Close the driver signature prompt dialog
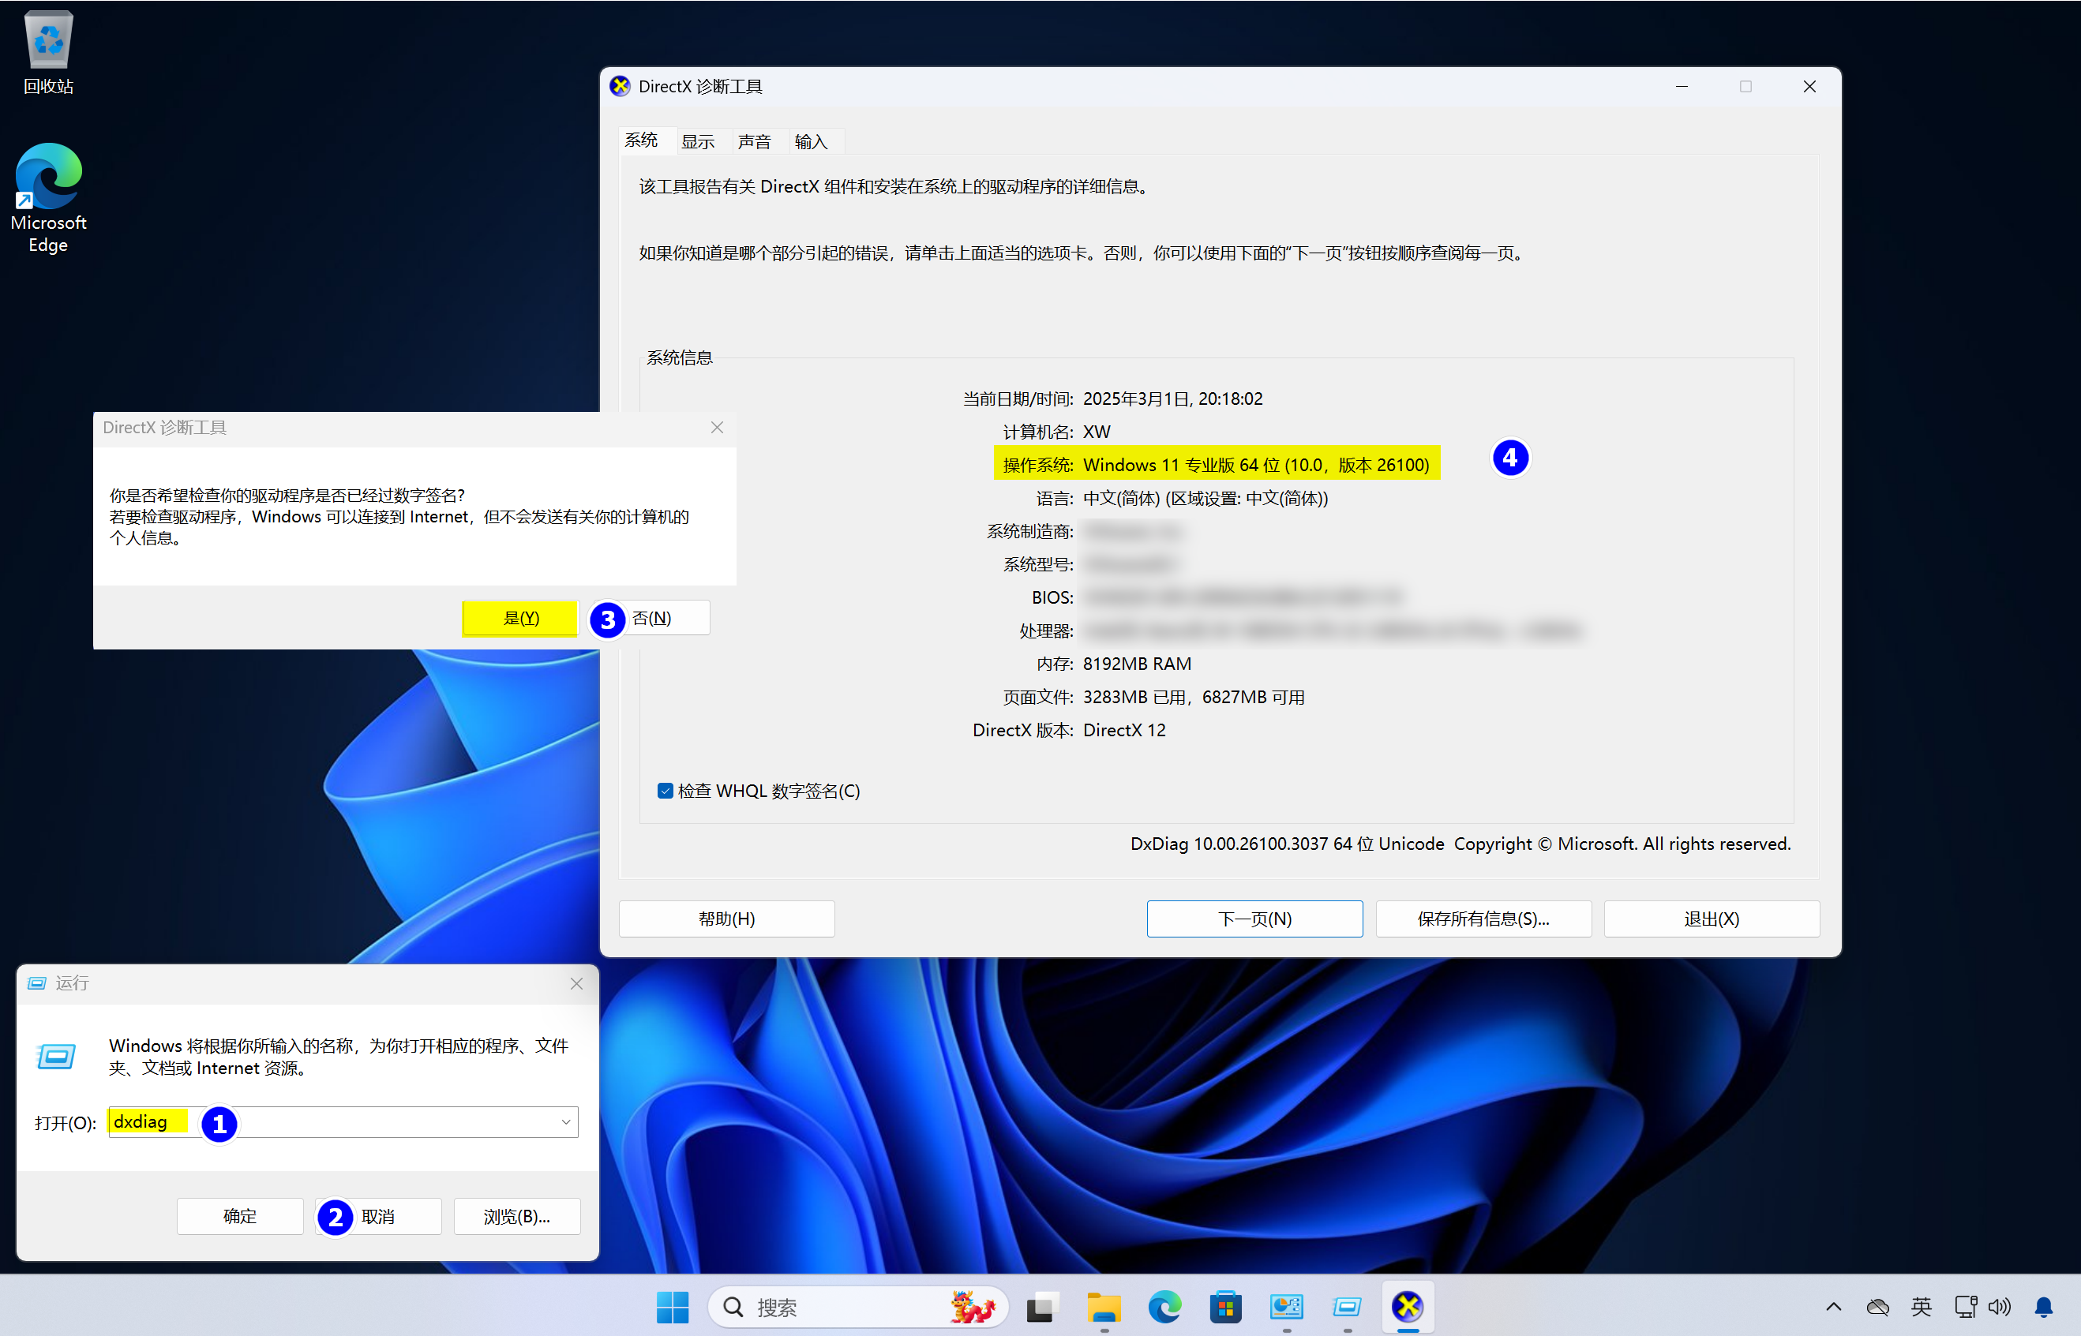This screenshot has width=2081, height=1336. click(717, 428)
